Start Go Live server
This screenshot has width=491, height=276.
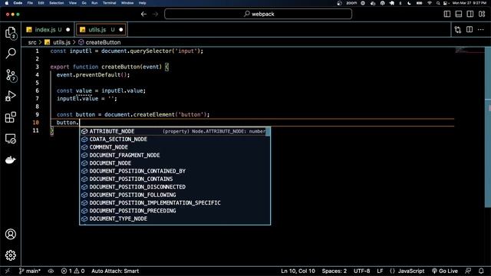point(445,271)
